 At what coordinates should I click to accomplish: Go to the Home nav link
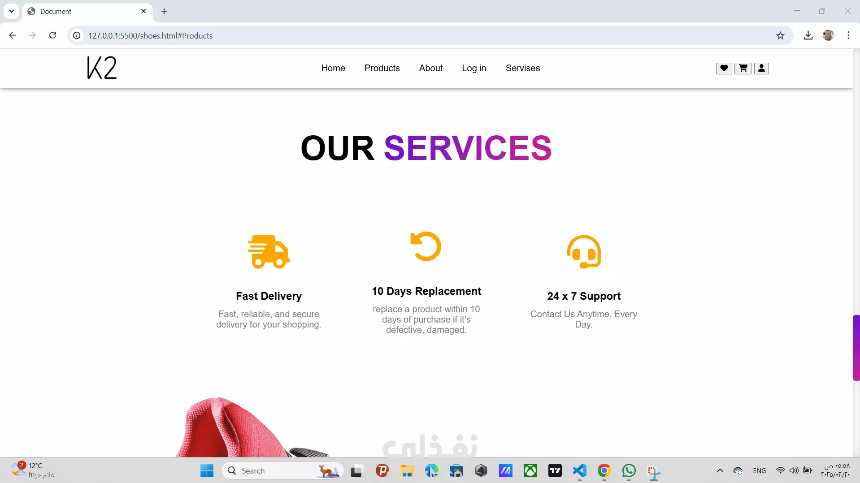(333, 68)
